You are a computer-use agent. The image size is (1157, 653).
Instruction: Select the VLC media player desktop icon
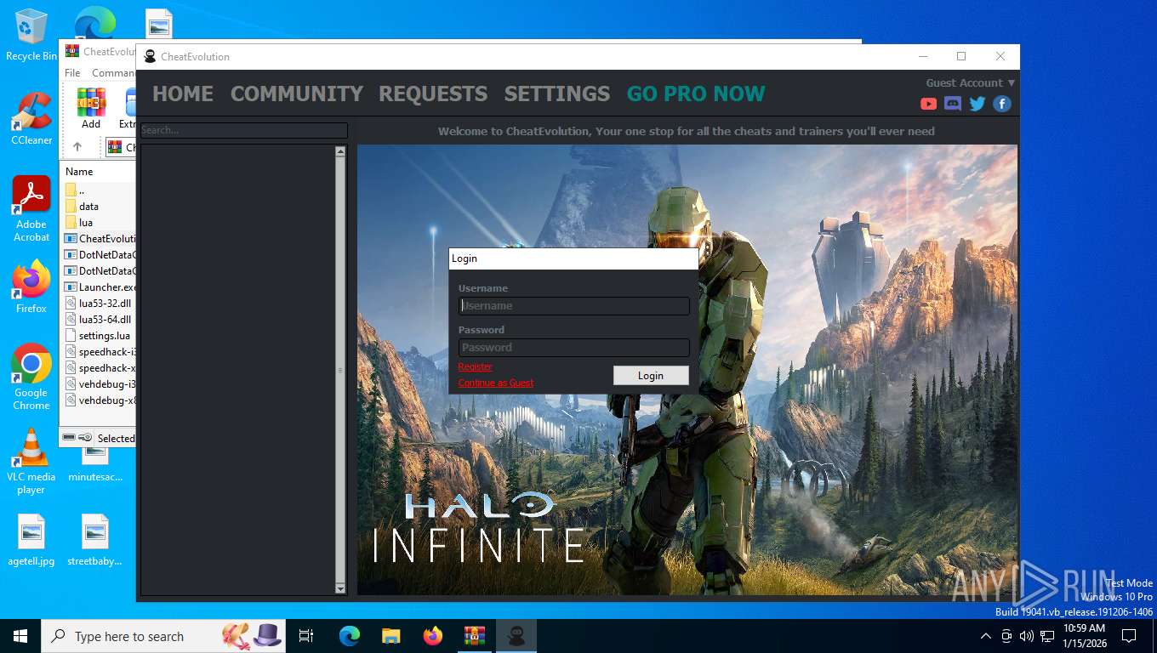click(x=31, y=462)
